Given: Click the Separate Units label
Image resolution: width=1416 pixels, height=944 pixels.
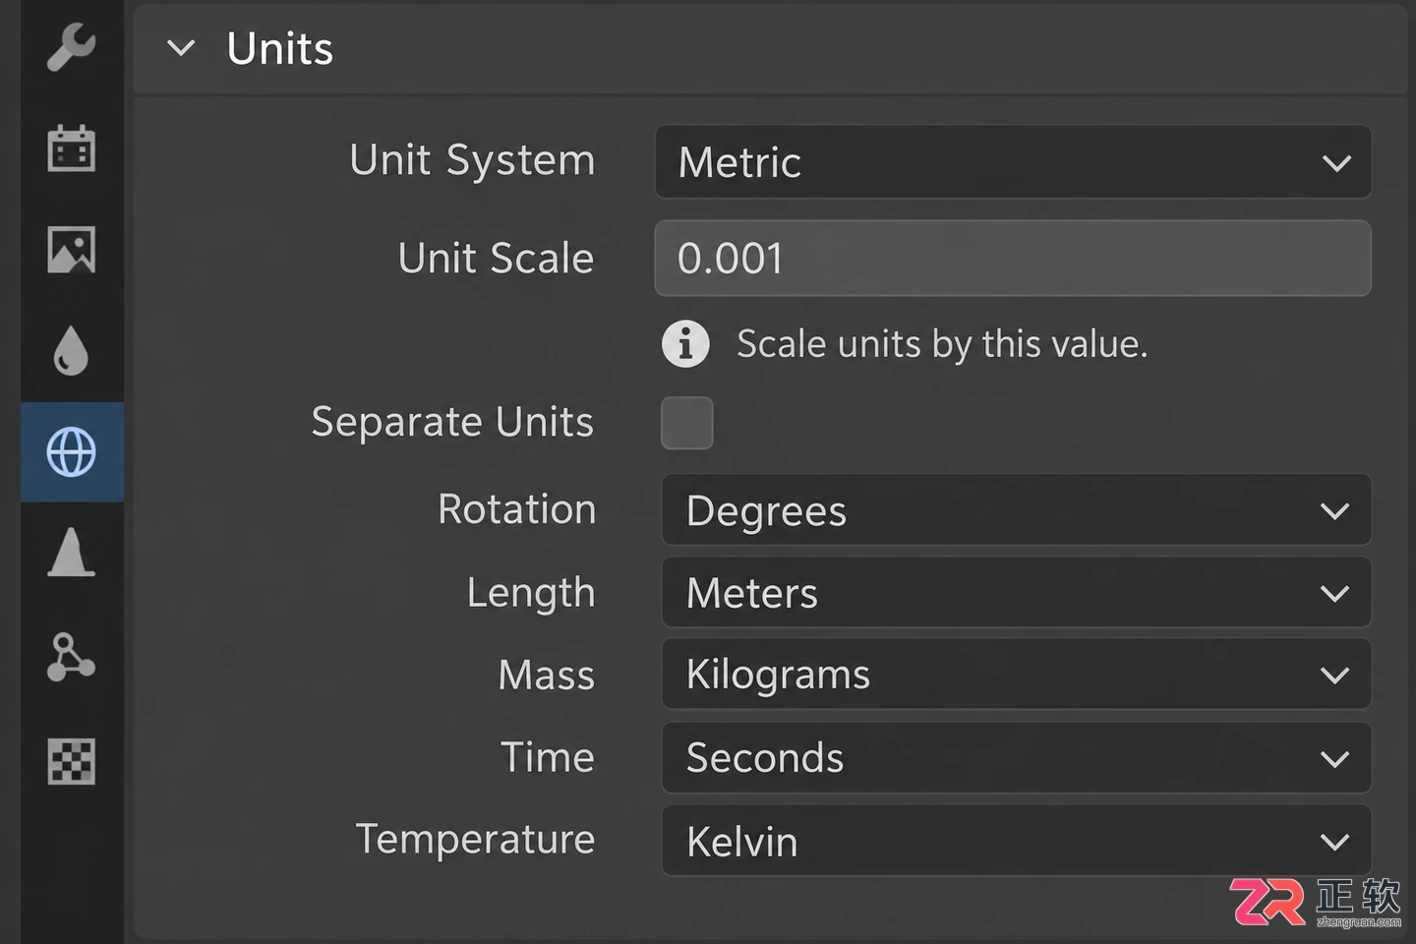Looking at the screenshot, I should click(x=452, y=422).
